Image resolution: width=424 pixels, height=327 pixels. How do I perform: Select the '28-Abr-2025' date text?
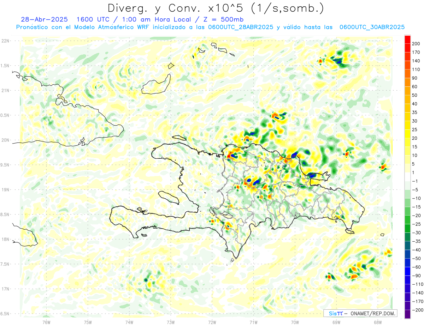click(45, 19)
